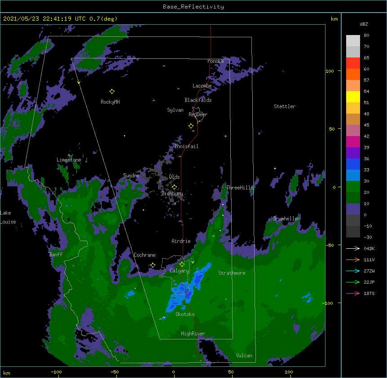Click the Lacombe label
The image size is (387, 378).
(x=202, y=86)
